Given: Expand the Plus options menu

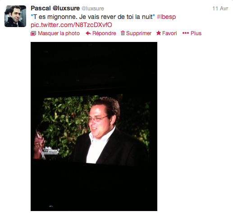Looking at the screenshot, I should (x=196, y=33).
